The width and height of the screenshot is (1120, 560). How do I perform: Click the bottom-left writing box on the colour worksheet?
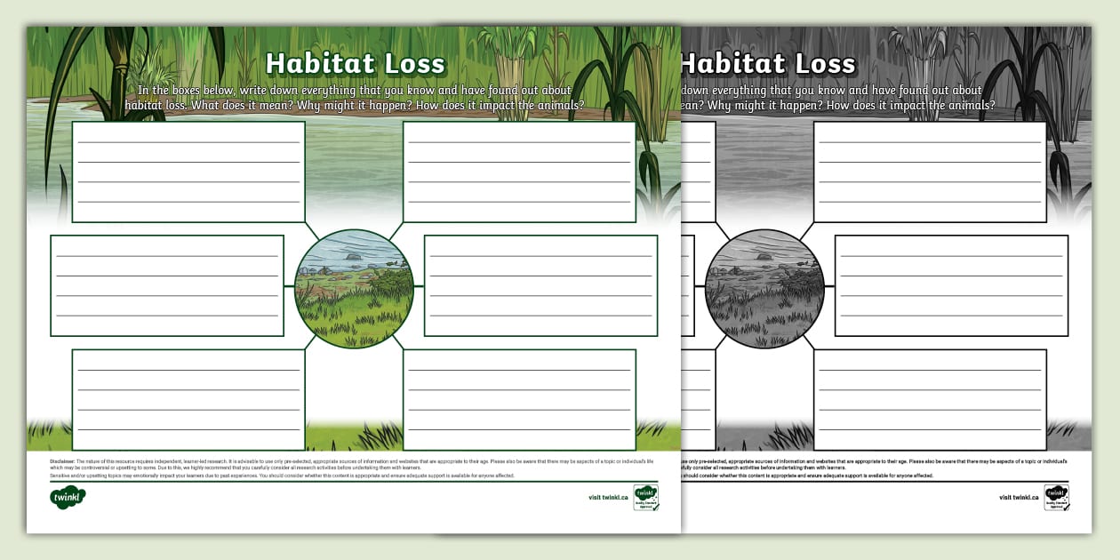pos(188,399)
